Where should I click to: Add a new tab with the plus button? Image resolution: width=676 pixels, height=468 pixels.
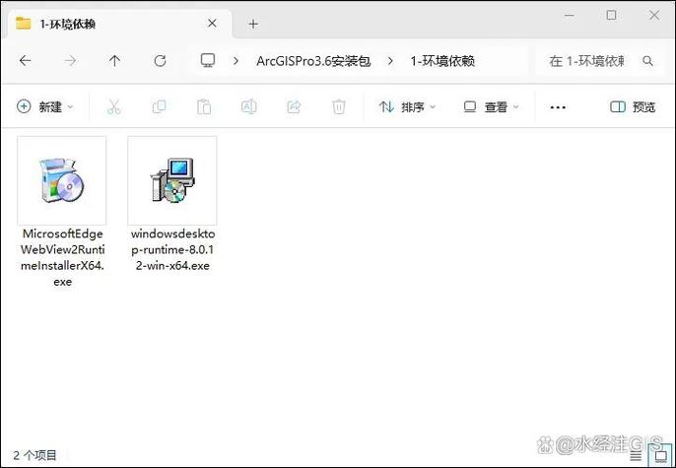(253, 24)
